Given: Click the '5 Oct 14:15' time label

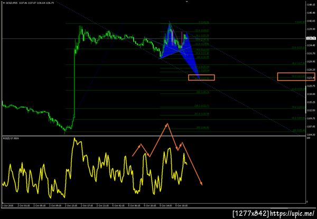Looking at the screenshot, I should coord(166,206).
